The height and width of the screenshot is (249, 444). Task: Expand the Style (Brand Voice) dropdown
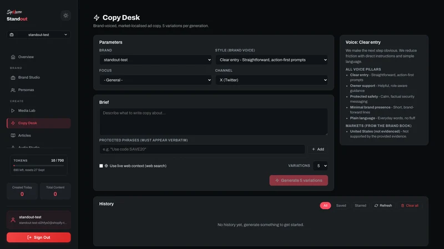click(x=271, y=60)
